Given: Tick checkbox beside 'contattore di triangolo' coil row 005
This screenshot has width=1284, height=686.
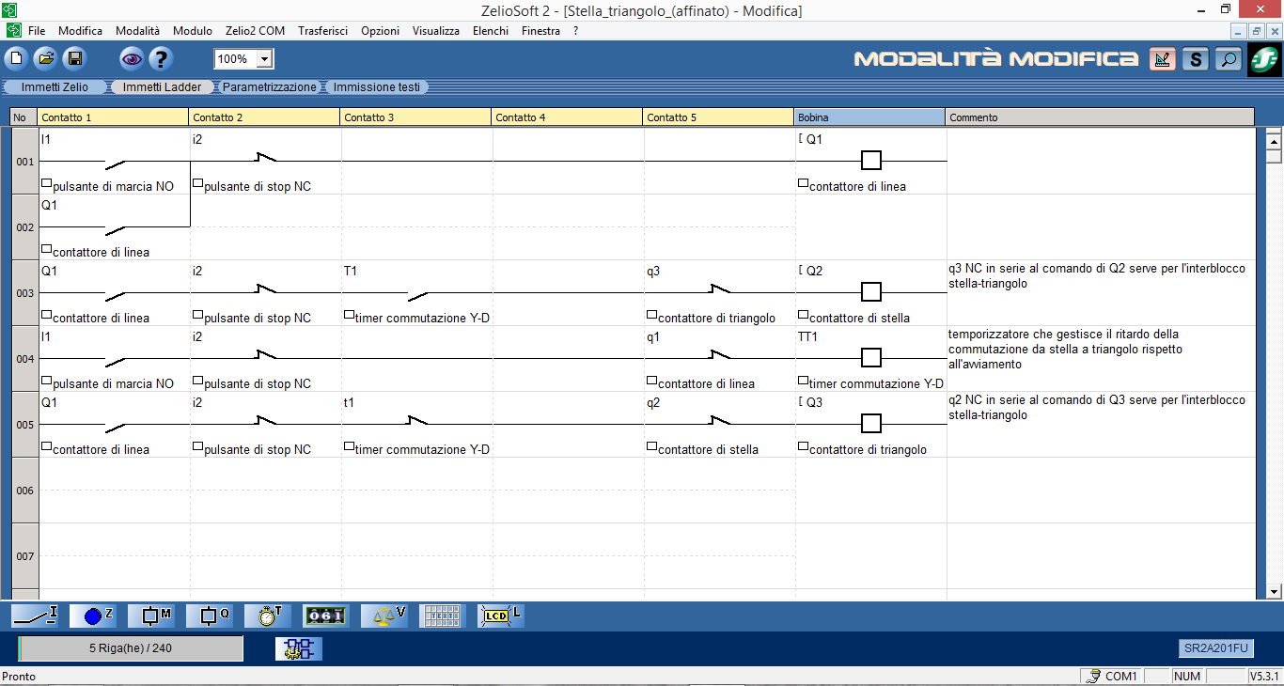Looking at the screenshot, I should [803, 446].
